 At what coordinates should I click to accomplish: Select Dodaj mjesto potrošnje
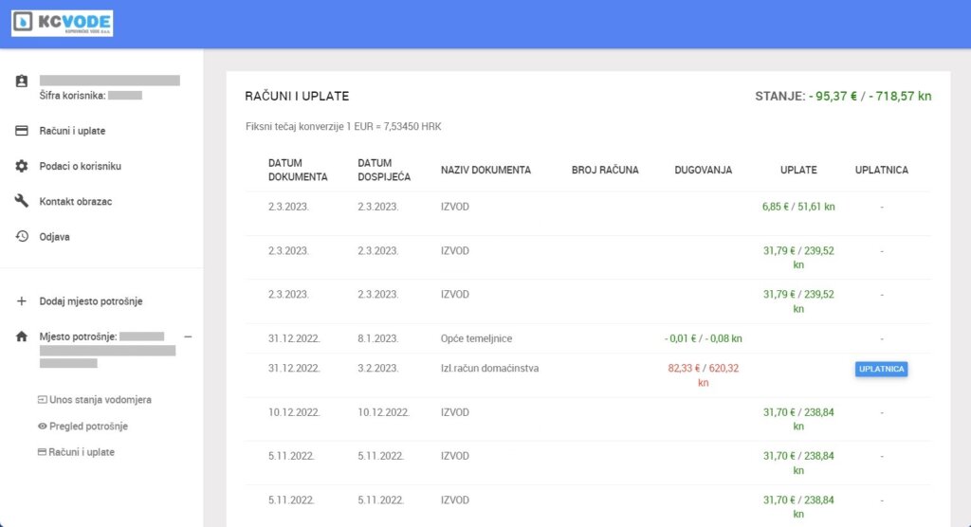coord(91,301)
